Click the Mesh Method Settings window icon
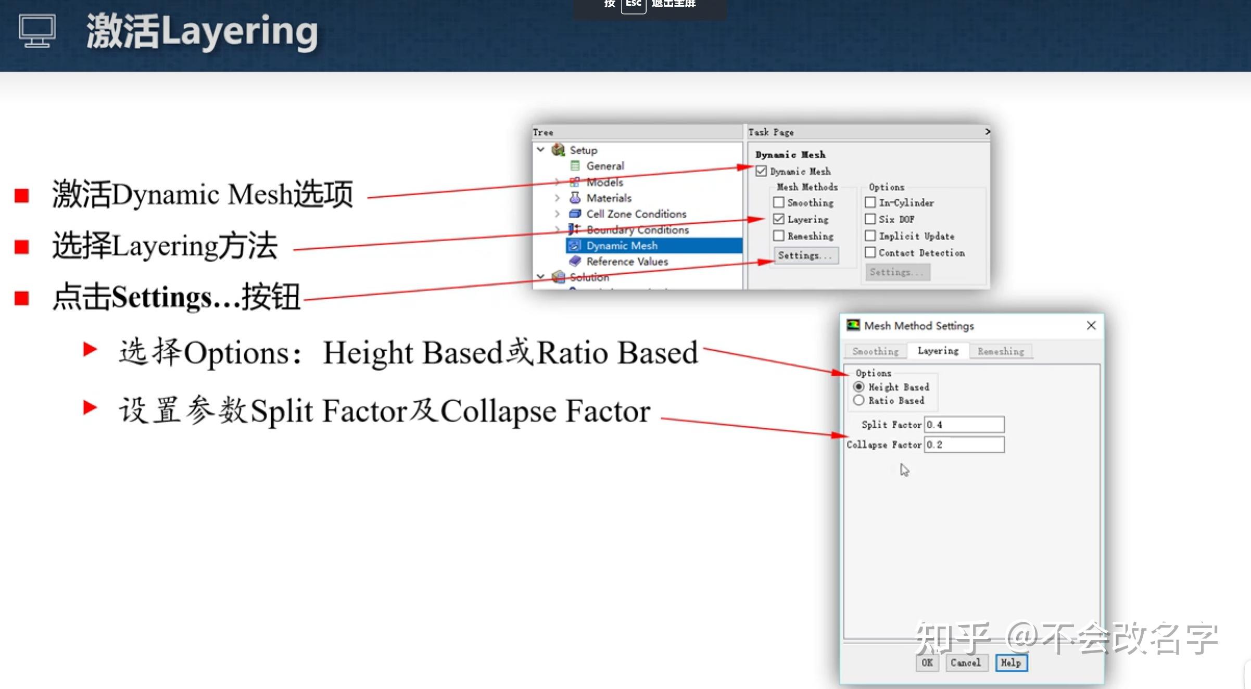The image size is (1251, 689). pyautogui.click(x=853, y=325)
